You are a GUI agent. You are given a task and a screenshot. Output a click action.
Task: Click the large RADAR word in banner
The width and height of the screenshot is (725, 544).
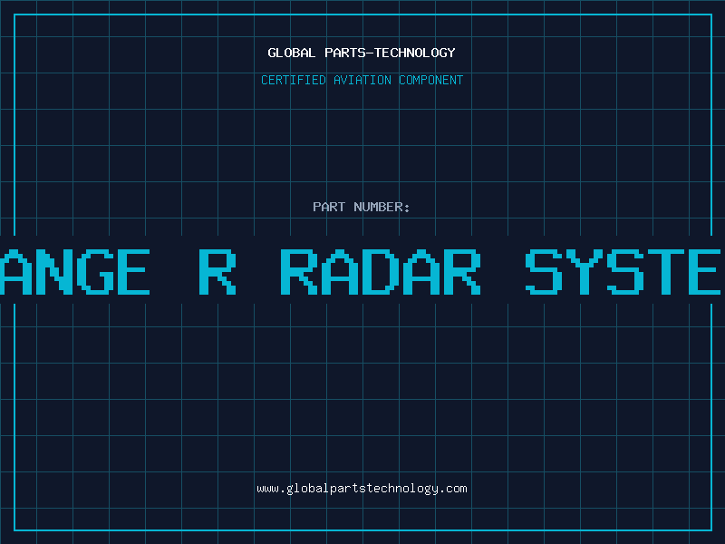(x=381, y=272)
